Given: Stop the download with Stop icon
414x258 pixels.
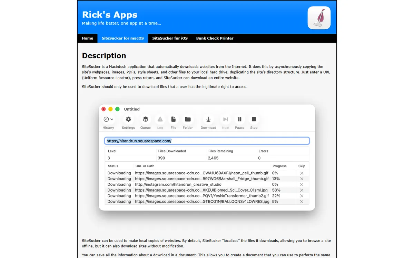Looking at the screenshot, I should (x=254, y=119).
